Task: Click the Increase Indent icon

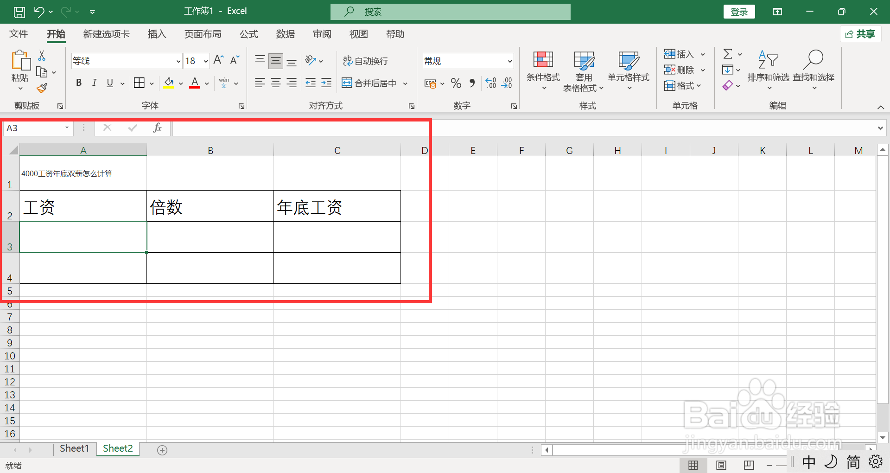Action: [326, 83]
